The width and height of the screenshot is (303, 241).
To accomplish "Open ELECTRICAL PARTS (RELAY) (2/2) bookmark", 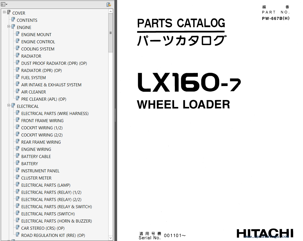I will 51,200.
